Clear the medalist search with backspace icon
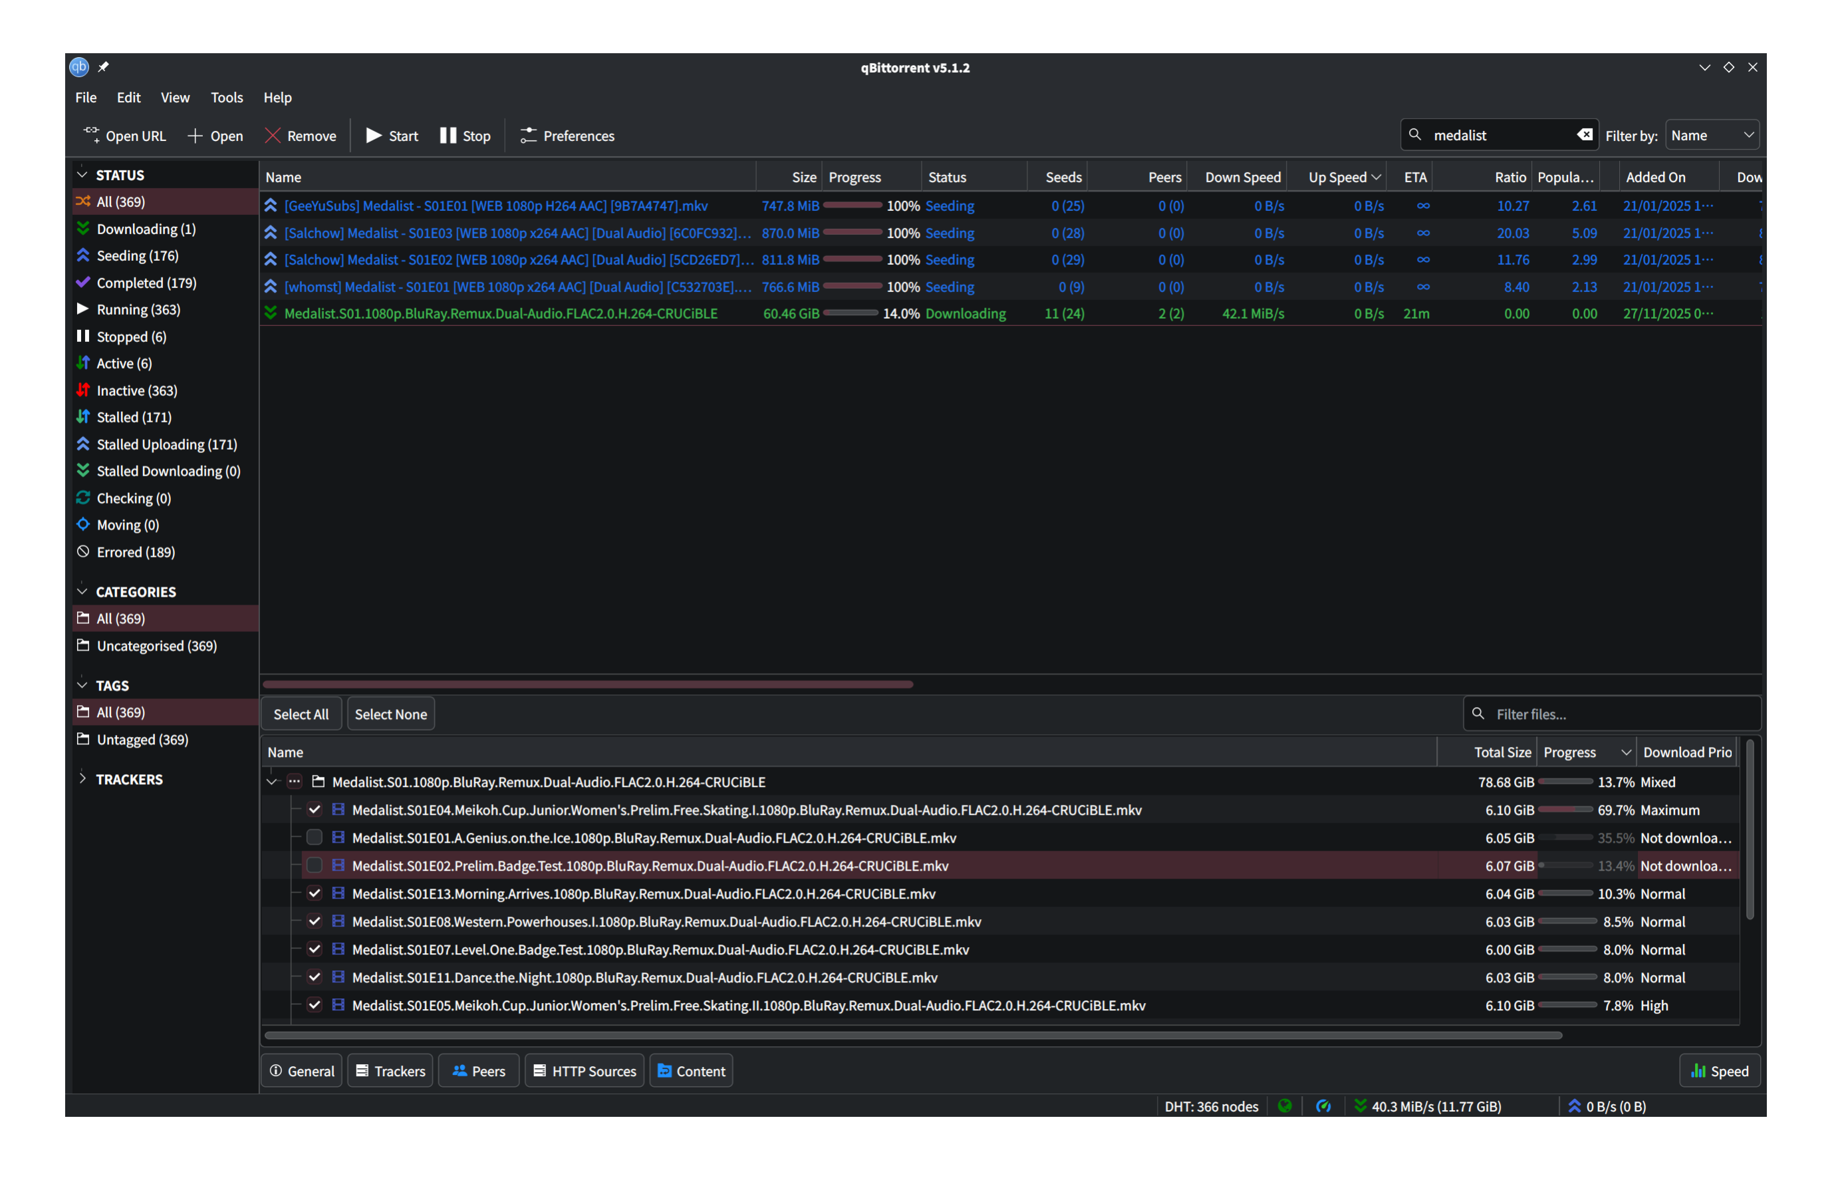Viewport: 1832px width, 1194px height. tap(1584, 135)
